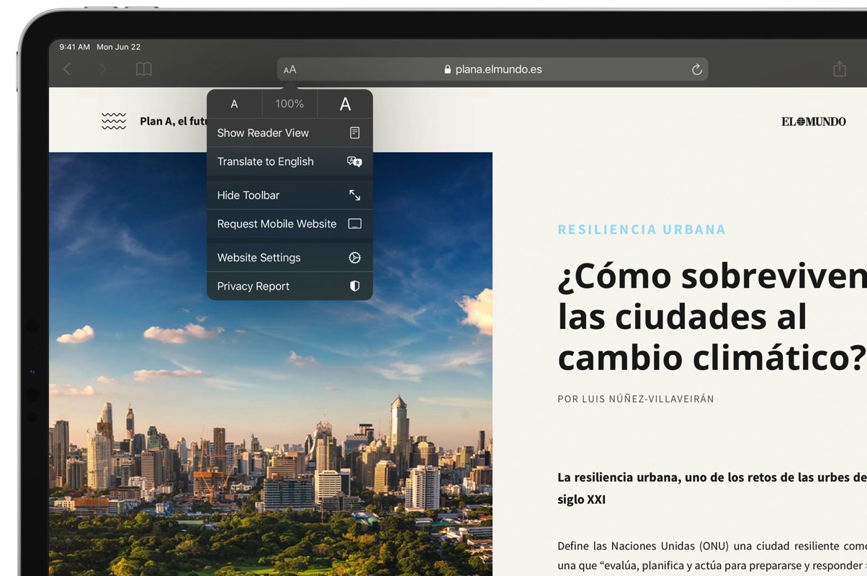Click the padlock icon in address bar
This screenshot has height=576, width=867.
(447, 70)
